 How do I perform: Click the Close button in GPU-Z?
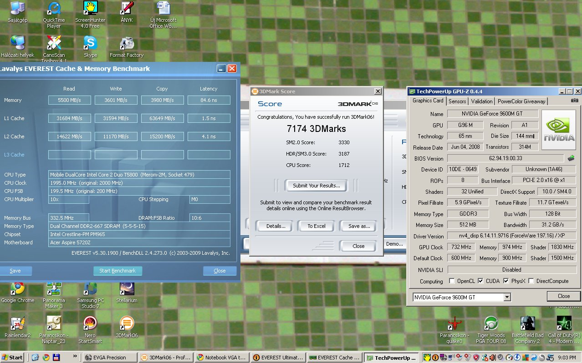click(x=563, y=296)
